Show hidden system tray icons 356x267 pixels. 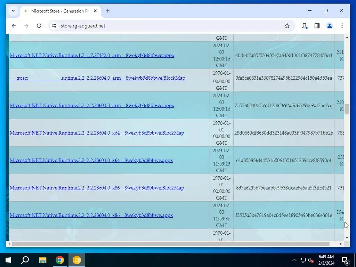[x=294, y=260]
